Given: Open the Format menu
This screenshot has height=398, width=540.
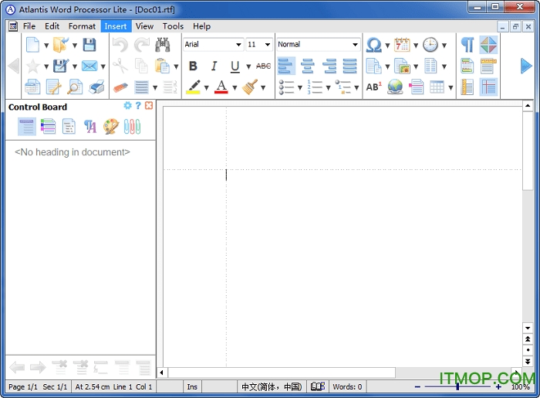Looking at the screenshot, I should point(82,26).
